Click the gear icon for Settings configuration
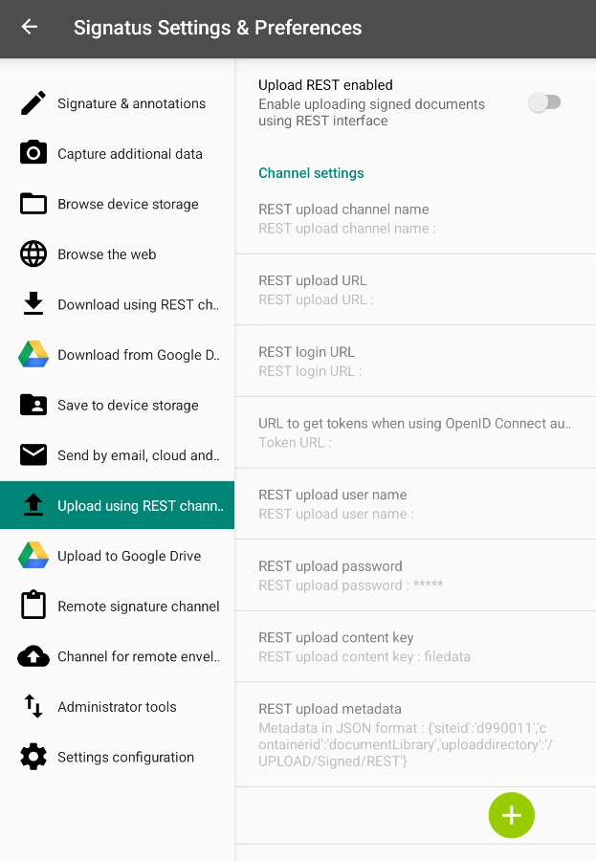Image resolution: width=596 pixels, height=861 pixels. point(33,757)
